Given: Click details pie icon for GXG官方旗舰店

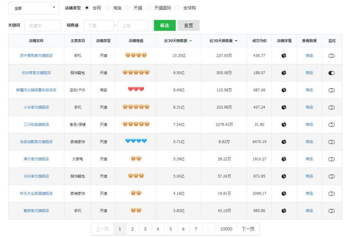Looking at the screenshot, I should 284,176.
